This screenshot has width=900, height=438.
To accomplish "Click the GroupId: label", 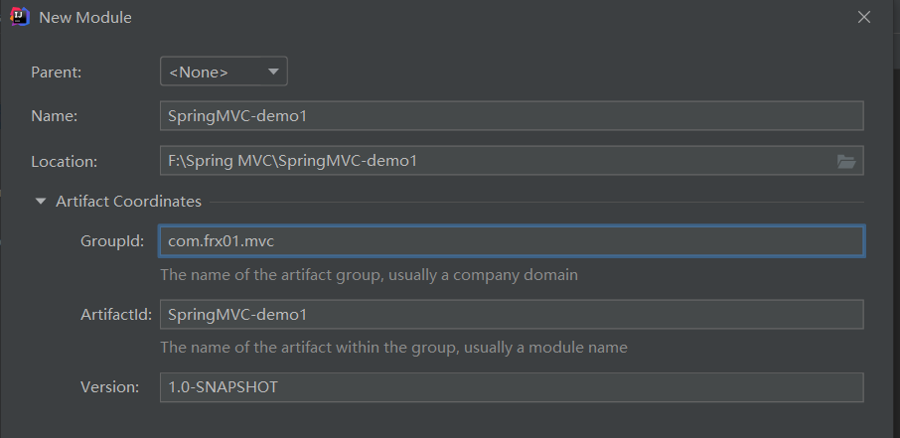I will (112, 241).
